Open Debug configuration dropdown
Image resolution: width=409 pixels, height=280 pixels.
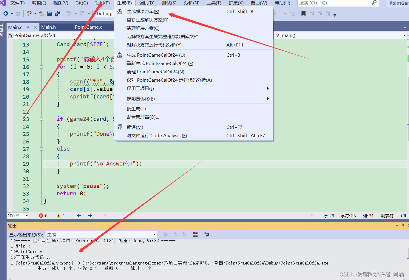click(104, 14)
